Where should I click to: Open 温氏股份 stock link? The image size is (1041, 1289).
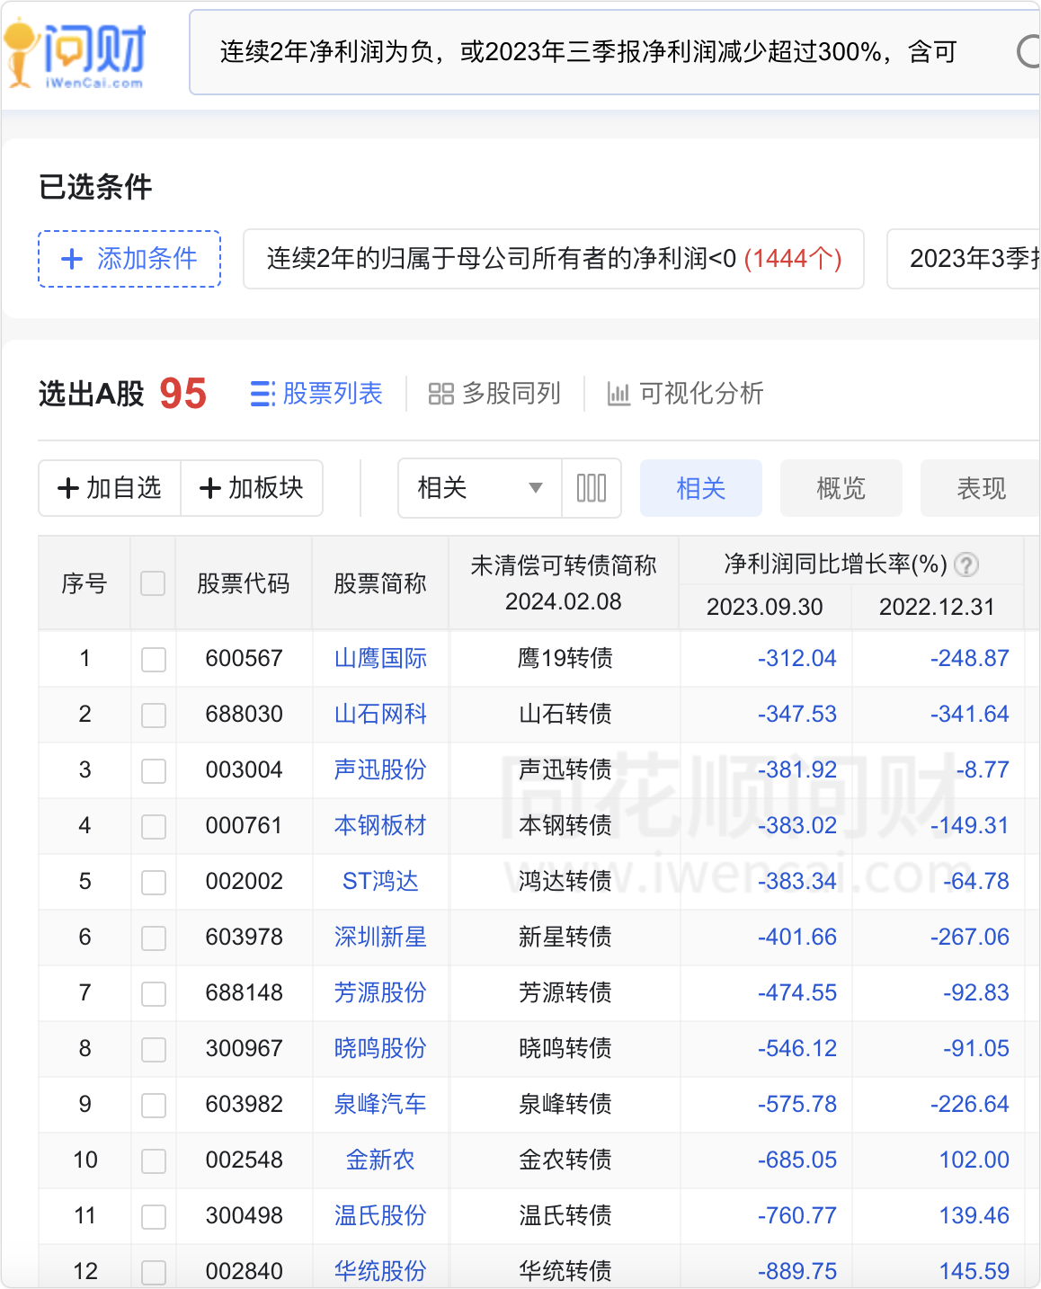[x=380, y=1215]
